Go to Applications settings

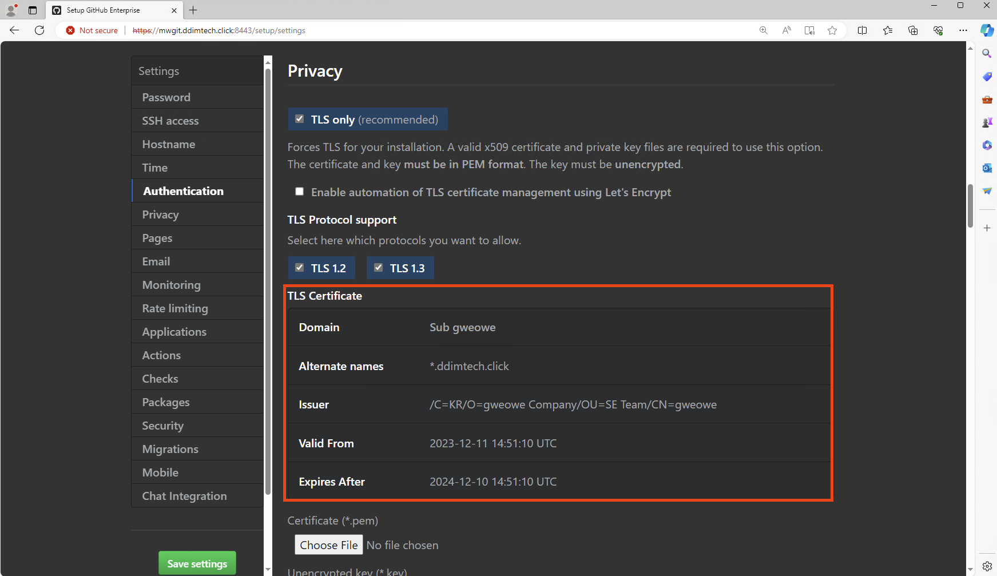point(197,332)
